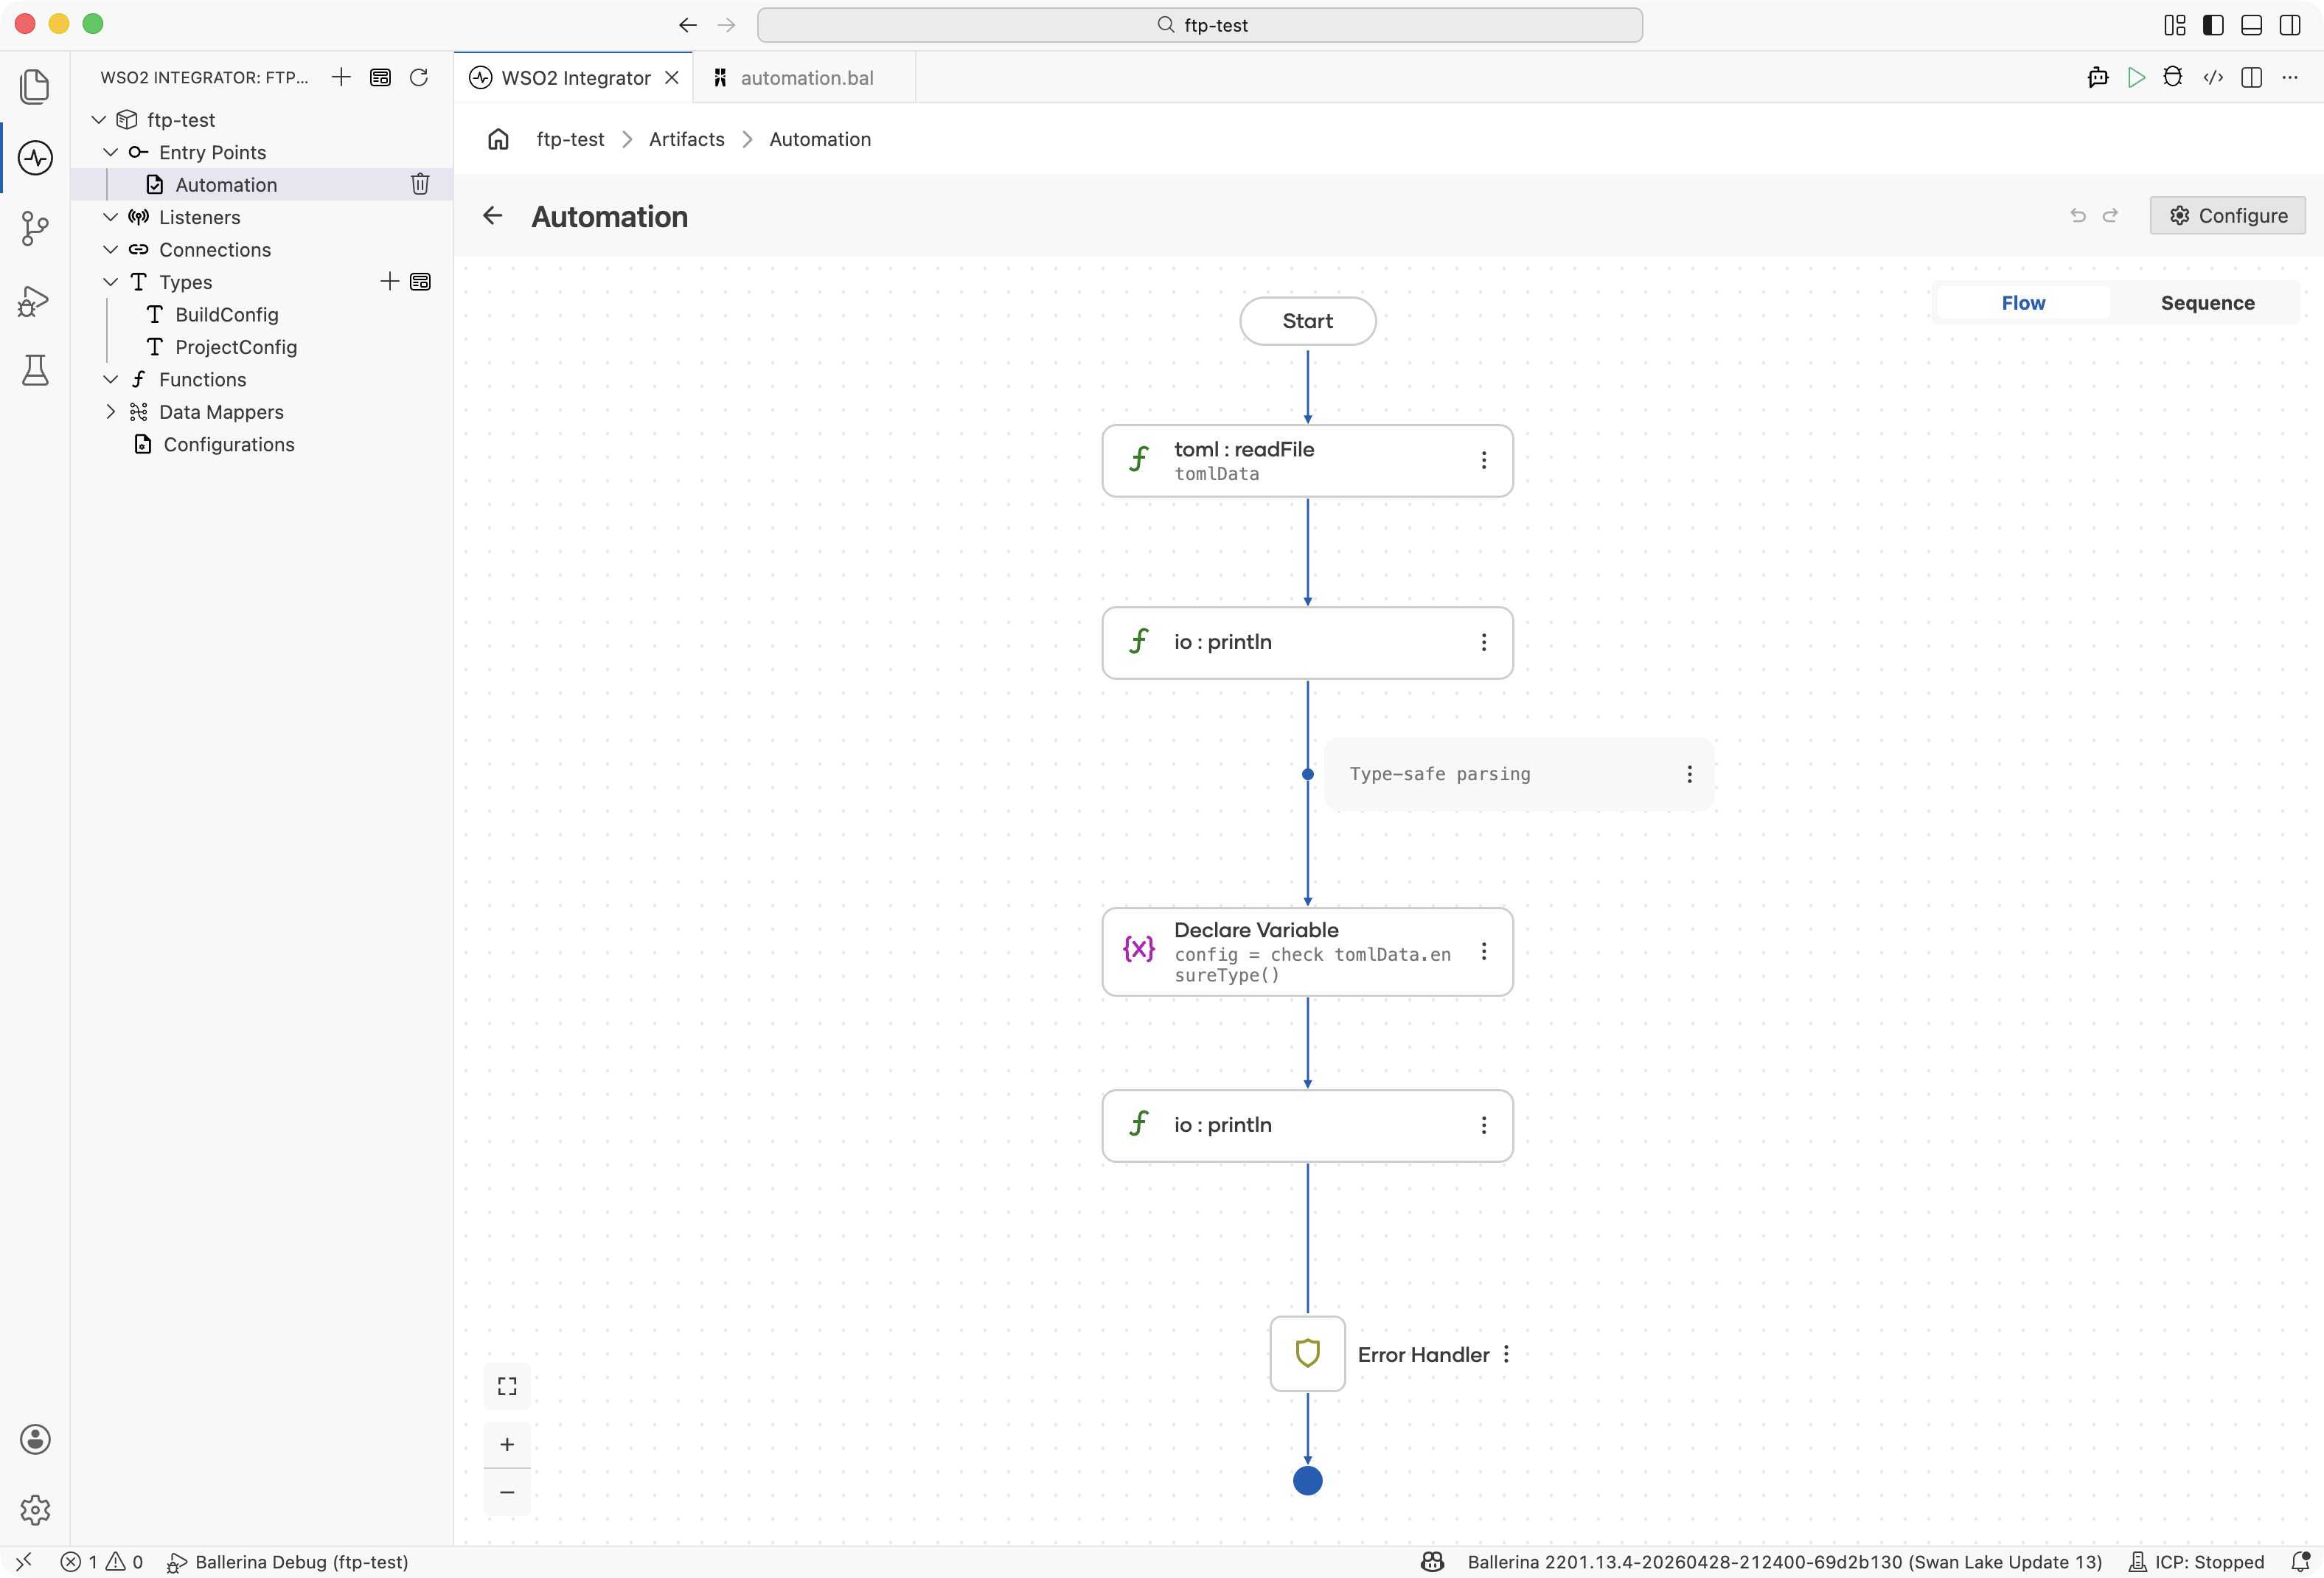Screen dimensions: 2324x1578
Task: Click the Run play icon in editor toolbar
Action: 2136,77
